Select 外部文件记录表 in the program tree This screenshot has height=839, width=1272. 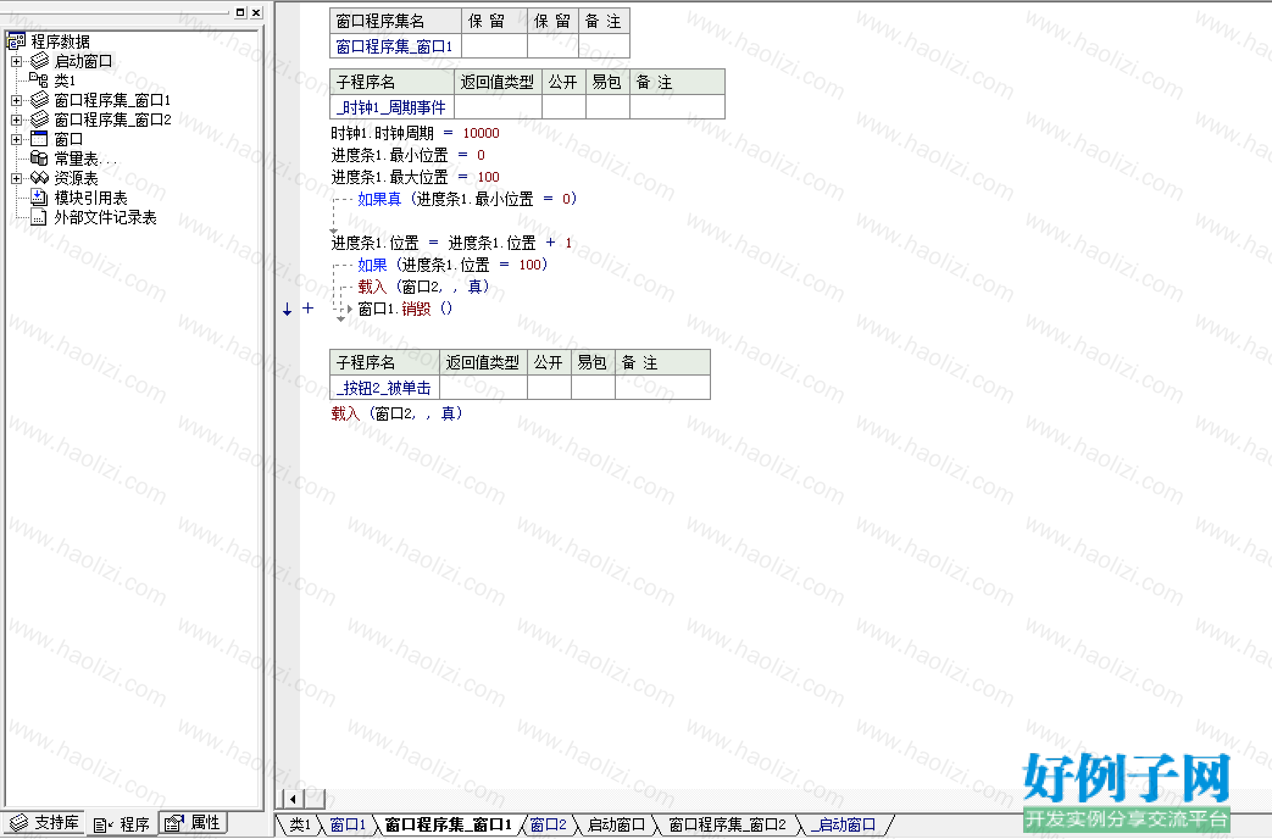[105, 218]
